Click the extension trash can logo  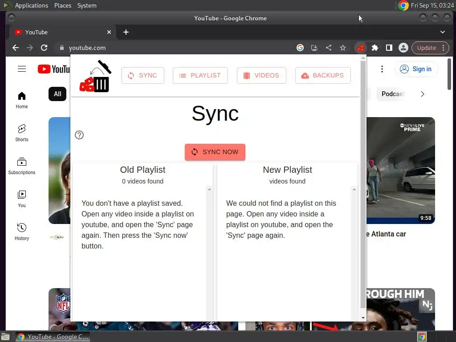95,76
